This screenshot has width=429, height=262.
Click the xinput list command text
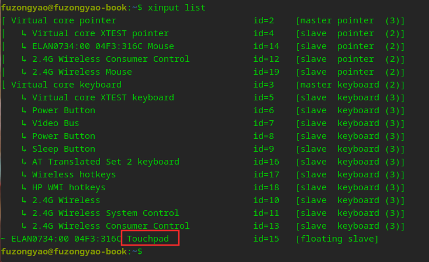[x=177, y=8]
